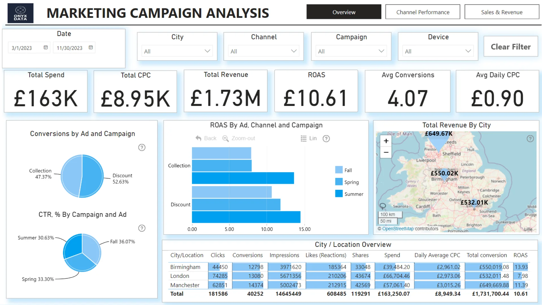Click the Discount Summer bar in ROAS chart
The height and width of the screenshot is (305, 542).
click(x=246, y=217)
